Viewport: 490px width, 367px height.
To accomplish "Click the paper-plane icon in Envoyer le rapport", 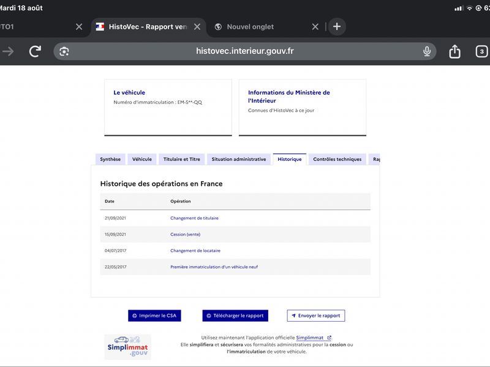I will click(293, 316).
